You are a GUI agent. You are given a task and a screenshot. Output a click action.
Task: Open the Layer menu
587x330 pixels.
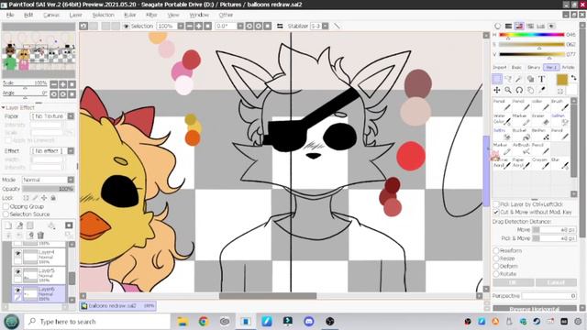pos(75,15)
